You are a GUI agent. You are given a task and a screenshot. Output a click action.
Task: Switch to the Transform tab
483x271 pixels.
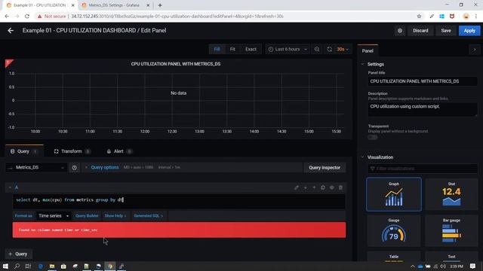[72, 151]
